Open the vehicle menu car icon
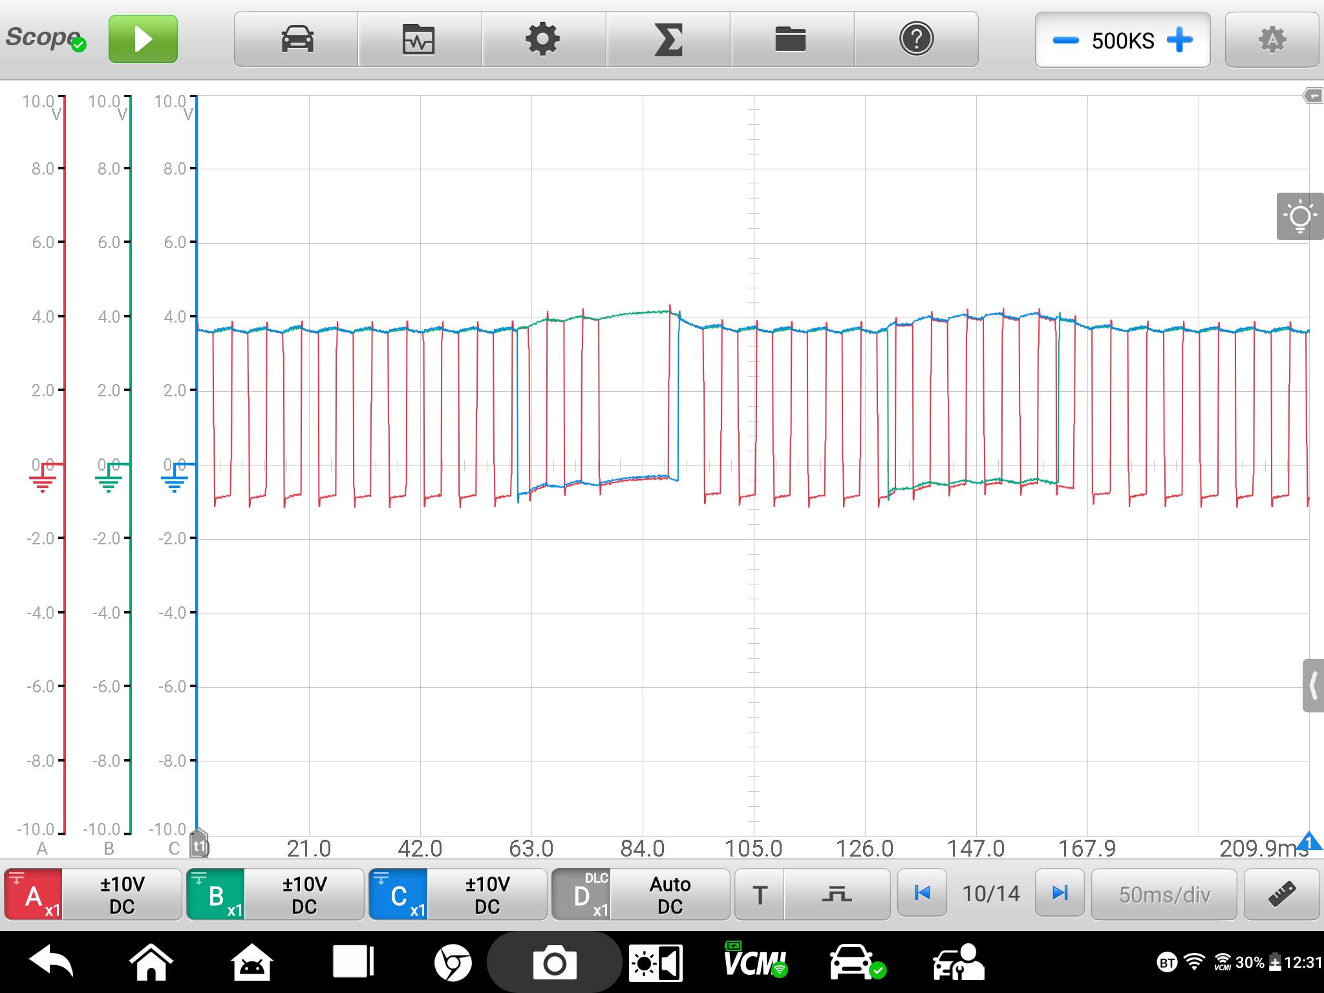This screenshot has height=993, width=1324. (297, 39)
